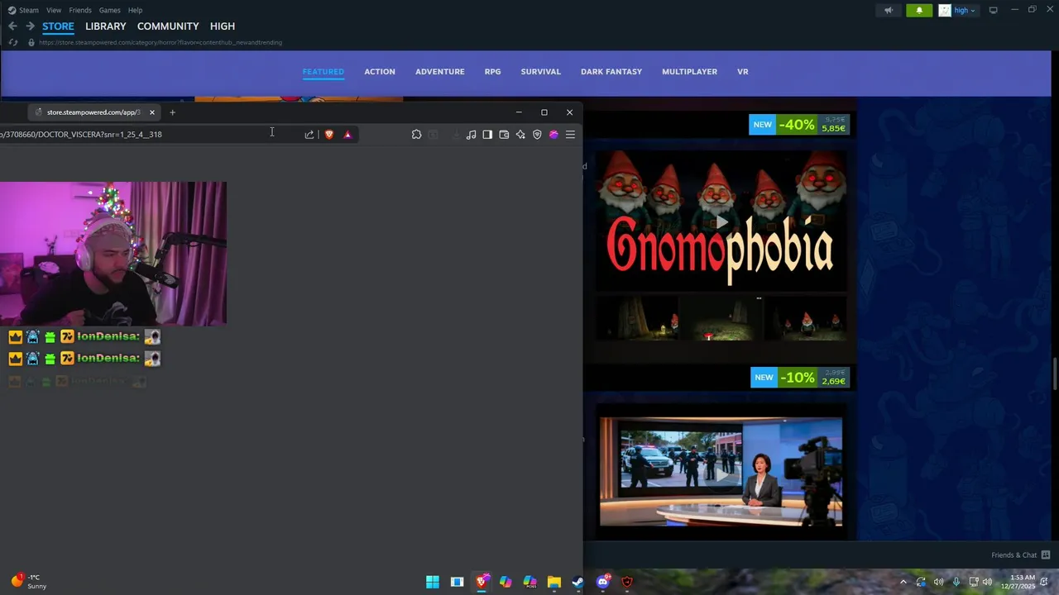
Task: Click the Steam store URL address
Action: [x=161, y=42]
